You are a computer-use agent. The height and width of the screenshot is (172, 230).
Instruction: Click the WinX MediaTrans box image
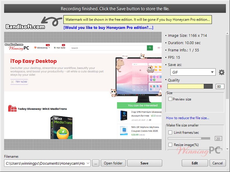click(62, 127)
